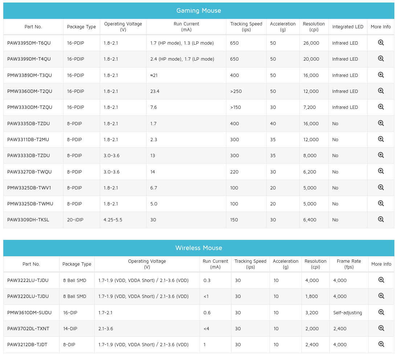
Task: Open more info icon for PAW3702DL-TXNT
Action: (x=381, y=328)
